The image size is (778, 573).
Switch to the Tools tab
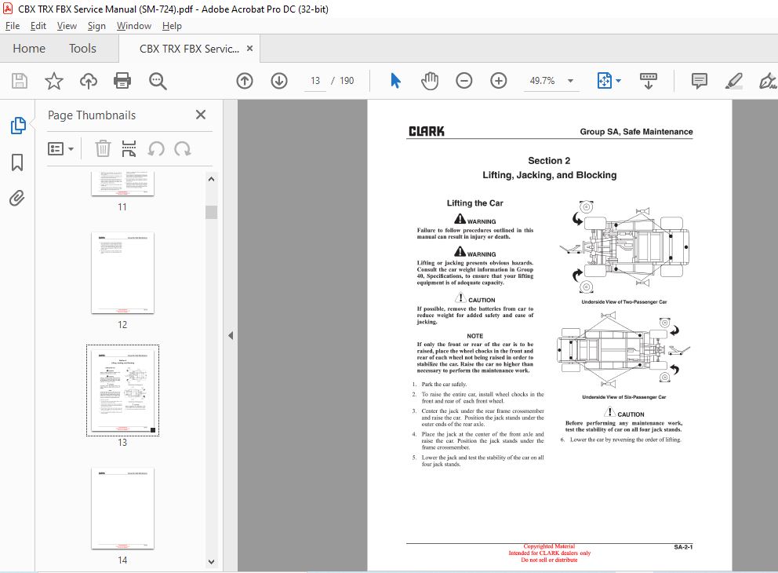coord(82,48)
